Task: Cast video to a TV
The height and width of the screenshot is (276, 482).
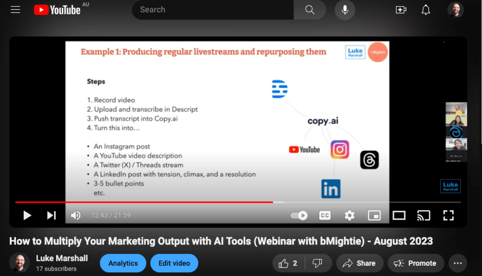Action: 424,215
